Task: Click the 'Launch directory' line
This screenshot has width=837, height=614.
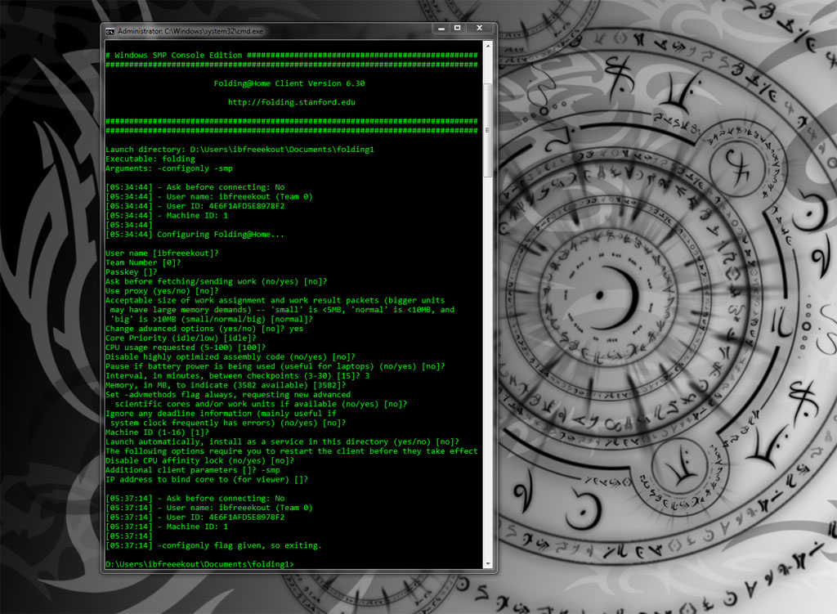Action: point(239,150)
